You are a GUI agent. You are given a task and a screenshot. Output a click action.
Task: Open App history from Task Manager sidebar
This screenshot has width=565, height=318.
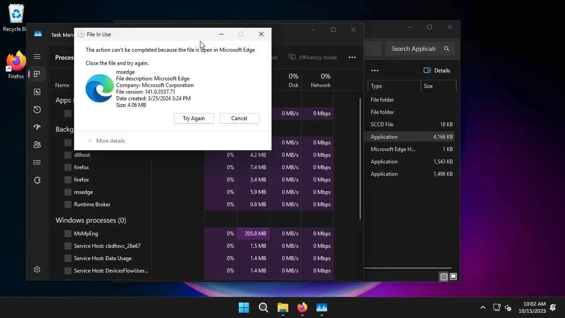pos(37,110)
